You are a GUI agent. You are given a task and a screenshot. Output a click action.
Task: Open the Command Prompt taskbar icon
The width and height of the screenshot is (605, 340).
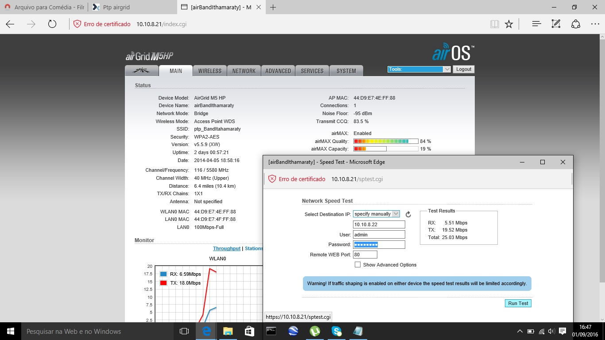(x=271, y=331)
